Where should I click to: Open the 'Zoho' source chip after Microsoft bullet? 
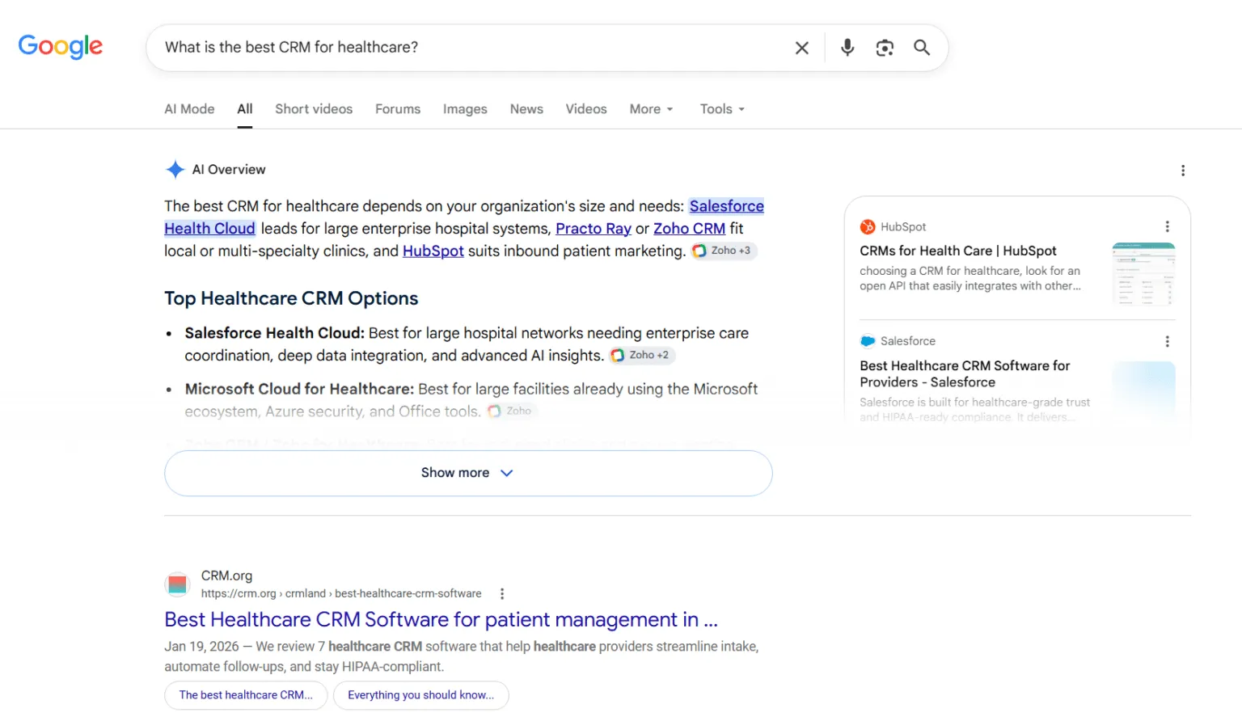tap(512, 411)
